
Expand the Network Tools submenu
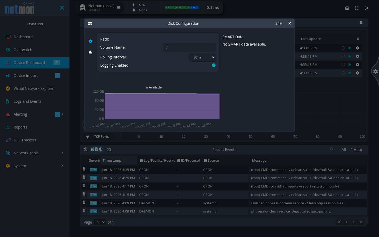click(62, 153)
